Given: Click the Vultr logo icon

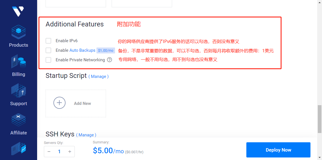Looking at the screenshot, I should click(x=18, y=12).
